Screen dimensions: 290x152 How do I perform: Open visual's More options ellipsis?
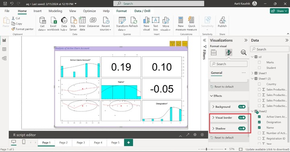[x=185, y=43]
